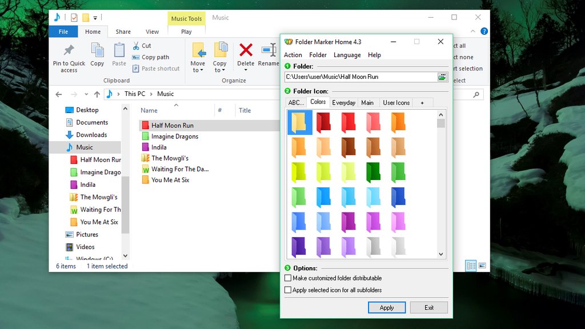The height and width of the screenshot is (329, 585).
Task: Enable Make customized folder distributable
Action: [288, 278]
